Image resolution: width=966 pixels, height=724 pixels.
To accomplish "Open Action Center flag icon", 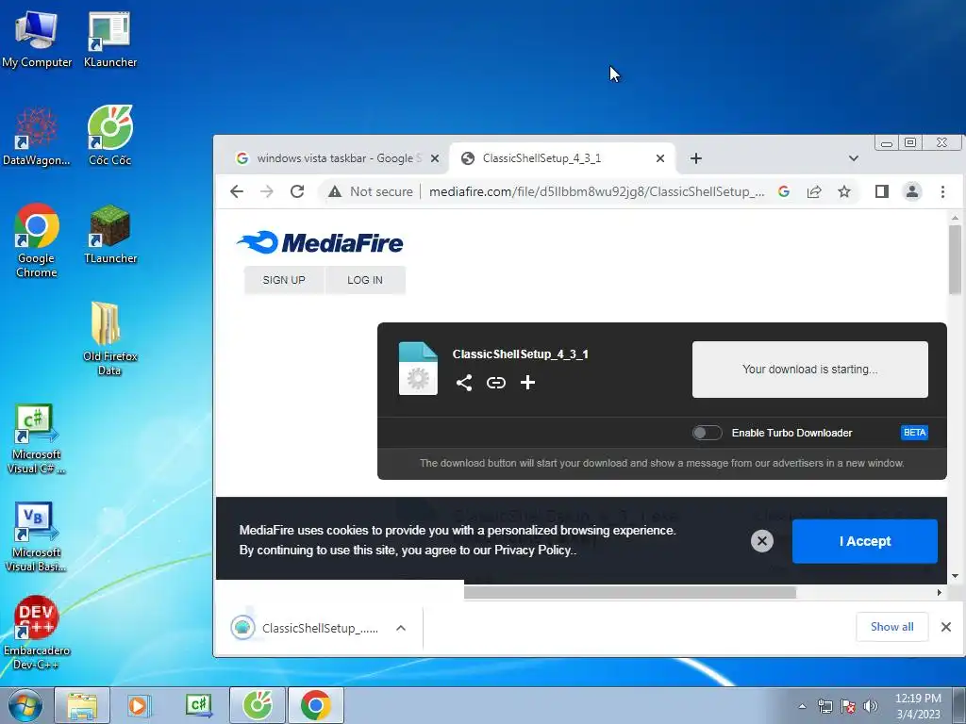I will click(x=848, y=706).
